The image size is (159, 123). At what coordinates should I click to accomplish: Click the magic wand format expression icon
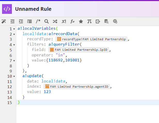coord(4,21)
